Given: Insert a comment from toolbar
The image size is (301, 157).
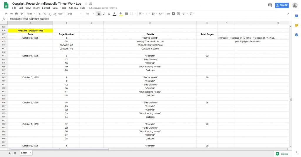Looking at the screenshot, I should [173, 14].
